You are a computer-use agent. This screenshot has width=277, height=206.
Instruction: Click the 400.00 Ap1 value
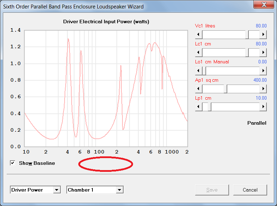(x=260, y=80)
